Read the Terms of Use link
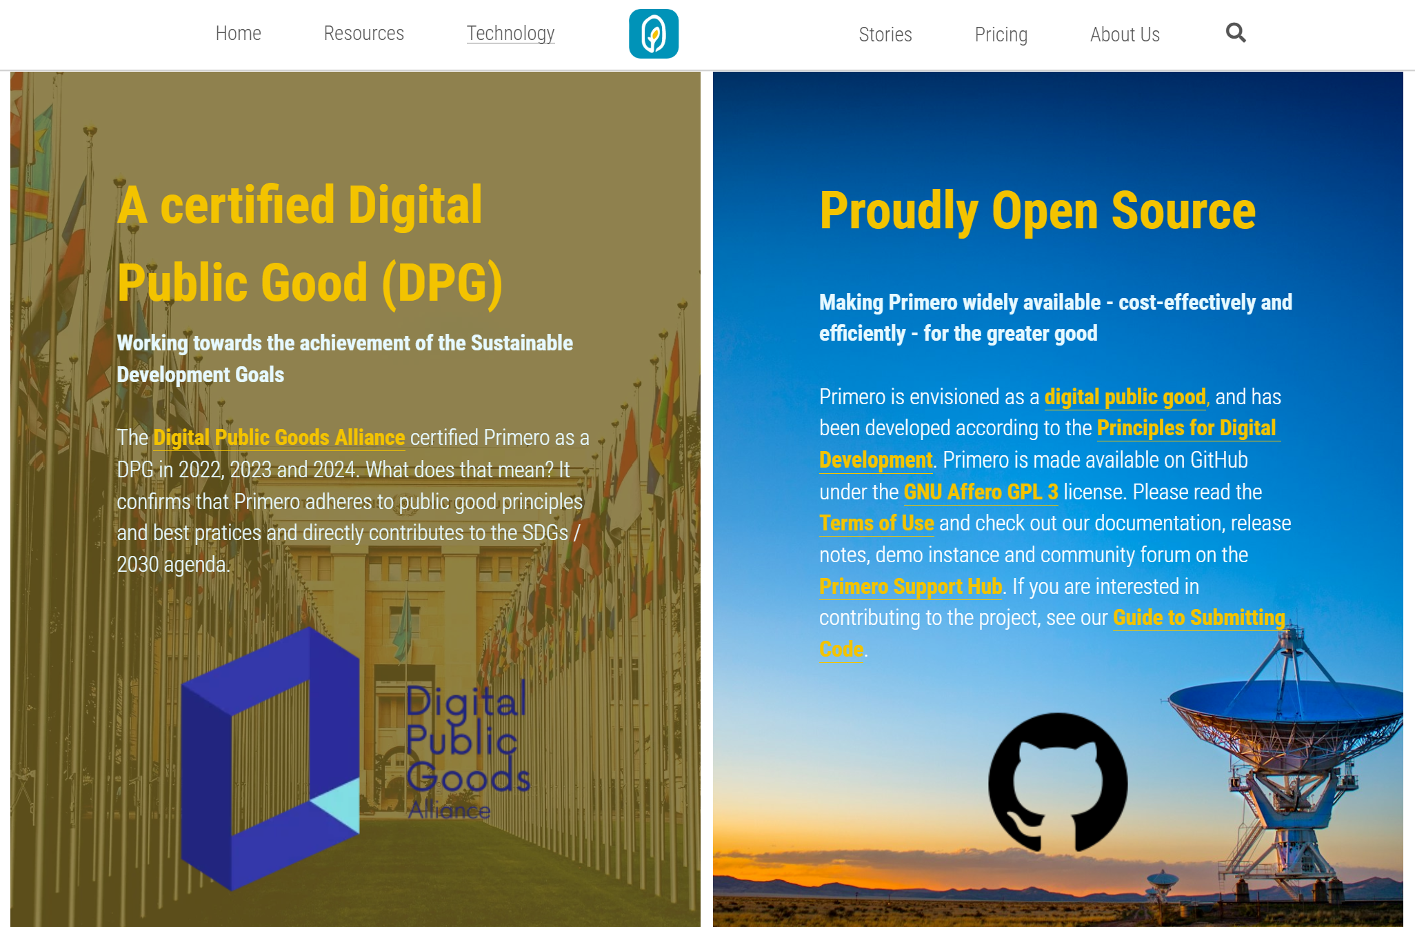Viewport: 1415px width, 927px height. 876,523
